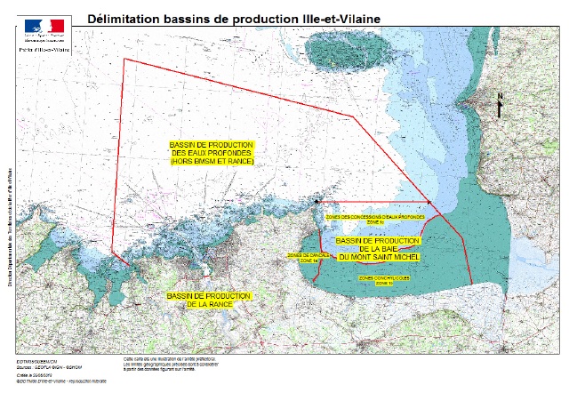This screenshot has height=401, width=577.
Task: Click the République Française flag logo
Action: [45, 24]
